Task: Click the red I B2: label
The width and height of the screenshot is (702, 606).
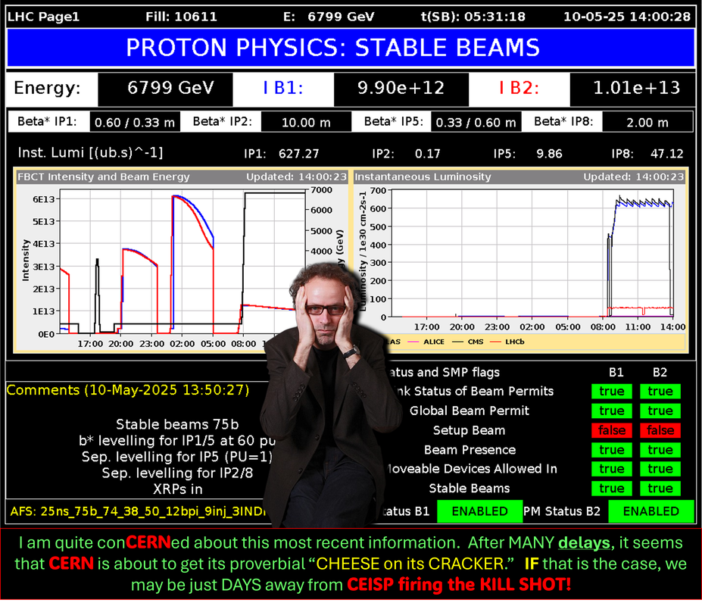Action: [x=519, y=88]
